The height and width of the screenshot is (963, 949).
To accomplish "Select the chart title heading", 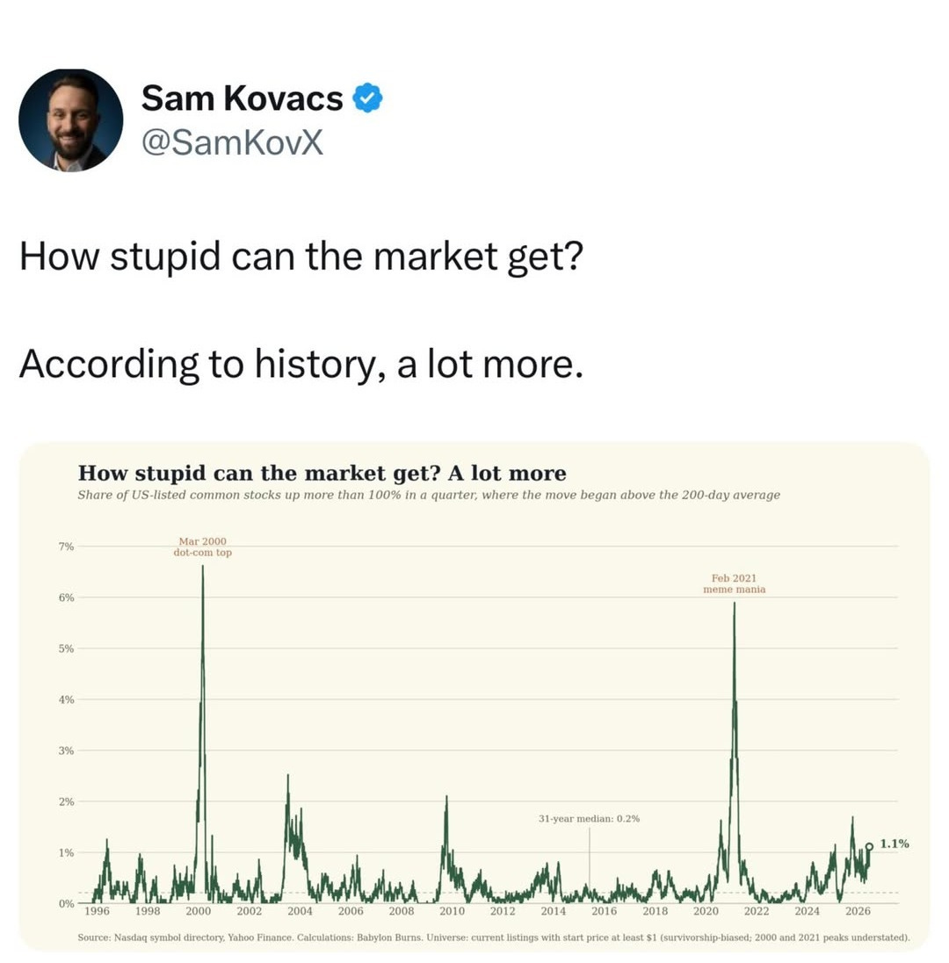I will tap(322, 473).
